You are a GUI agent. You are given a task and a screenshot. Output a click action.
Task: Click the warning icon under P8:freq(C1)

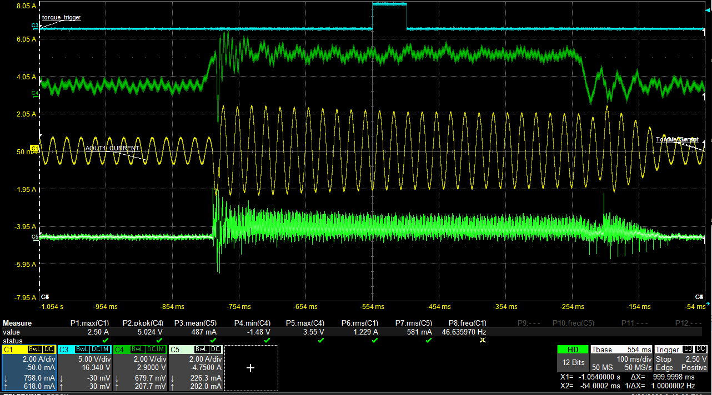482,340
